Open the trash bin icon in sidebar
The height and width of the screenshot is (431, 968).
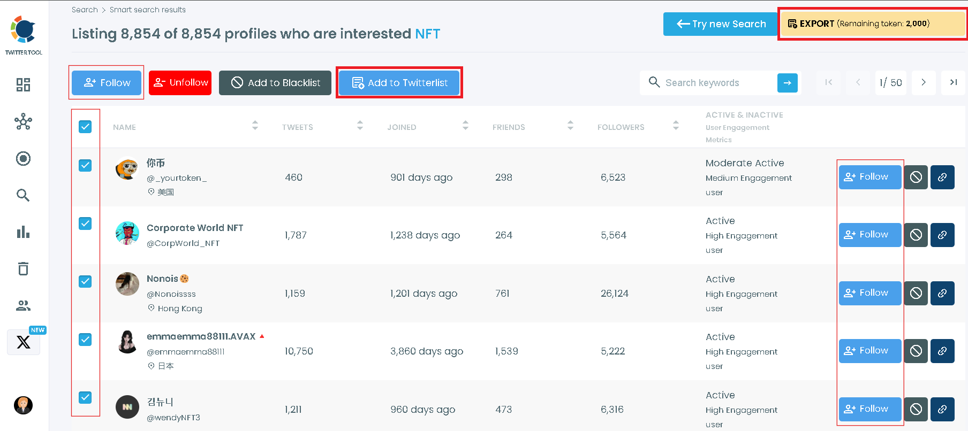coord(23,268)
